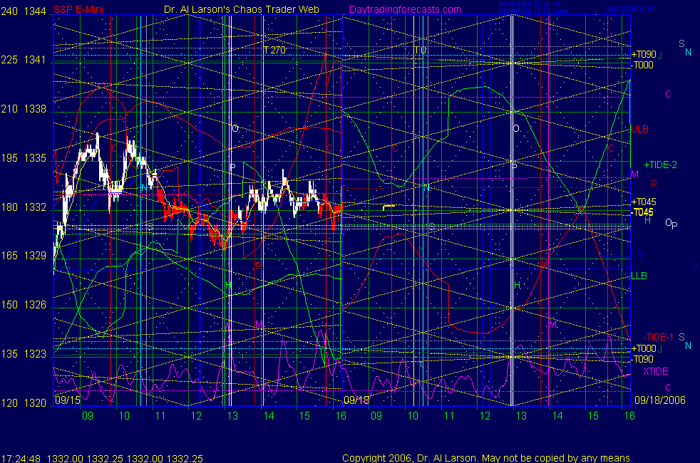This screenshot has width=700, height=463.
Task: Select the +TIDE-2 legend label
Action: (x=660, y=165)
